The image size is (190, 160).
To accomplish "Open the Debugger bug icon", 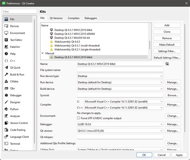I will 6,95.
